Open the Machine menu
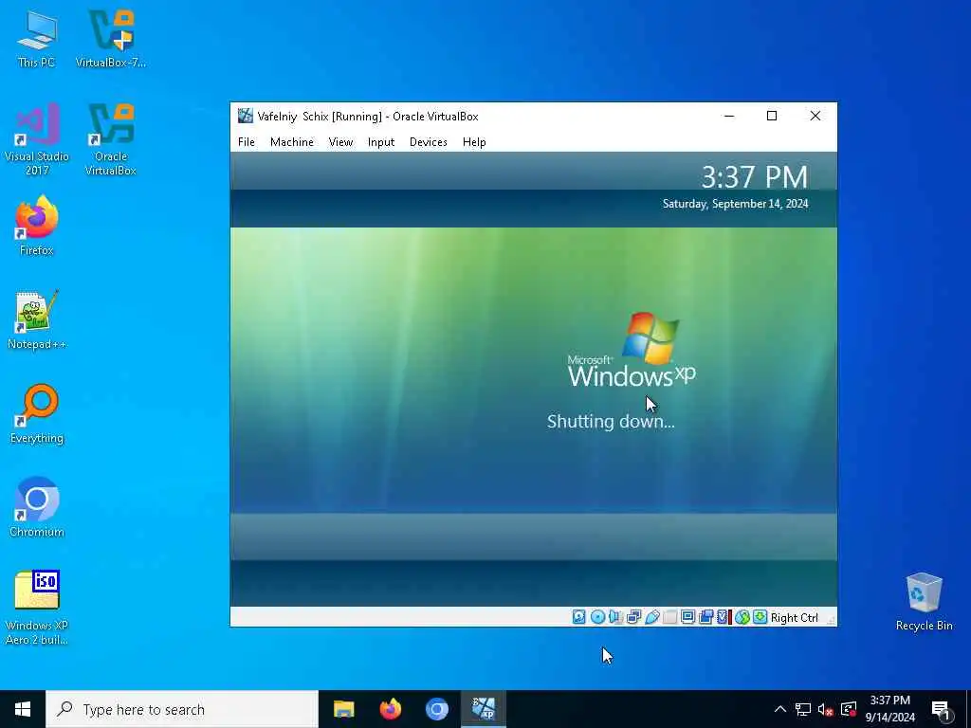The image size is (971, 728). coord(292,142)
